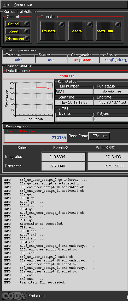Click the CODA logo icon
The height and width of the screenshot is (301, 128).
14,296
